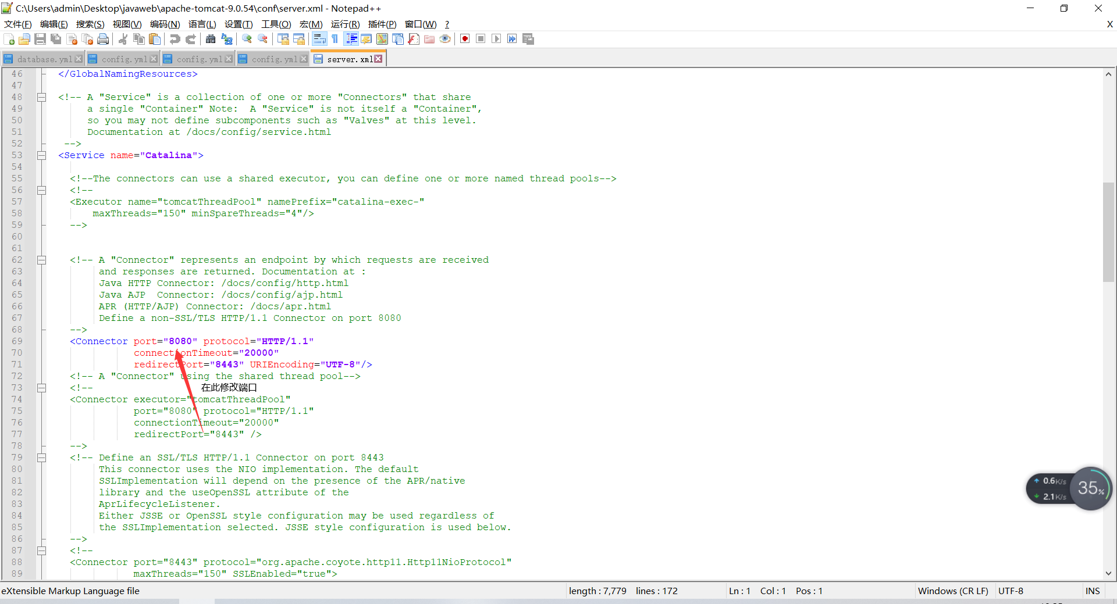Cut selection with the scissors icon

[123, 39]
